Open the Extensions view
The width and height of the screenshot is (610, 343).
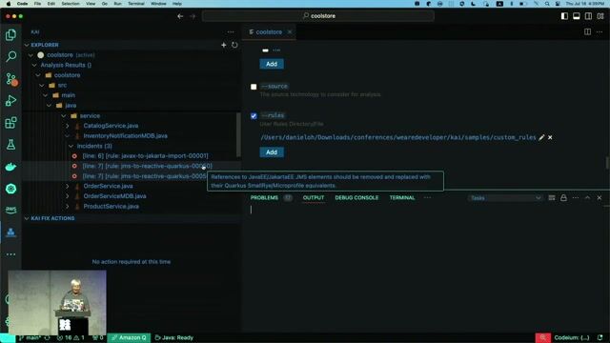pyautogui.click(x=10, y=123)
